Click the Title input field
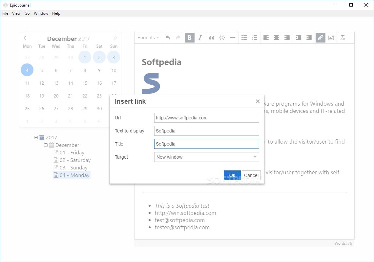Screen dimensions: 374x262 pos(207,144)
